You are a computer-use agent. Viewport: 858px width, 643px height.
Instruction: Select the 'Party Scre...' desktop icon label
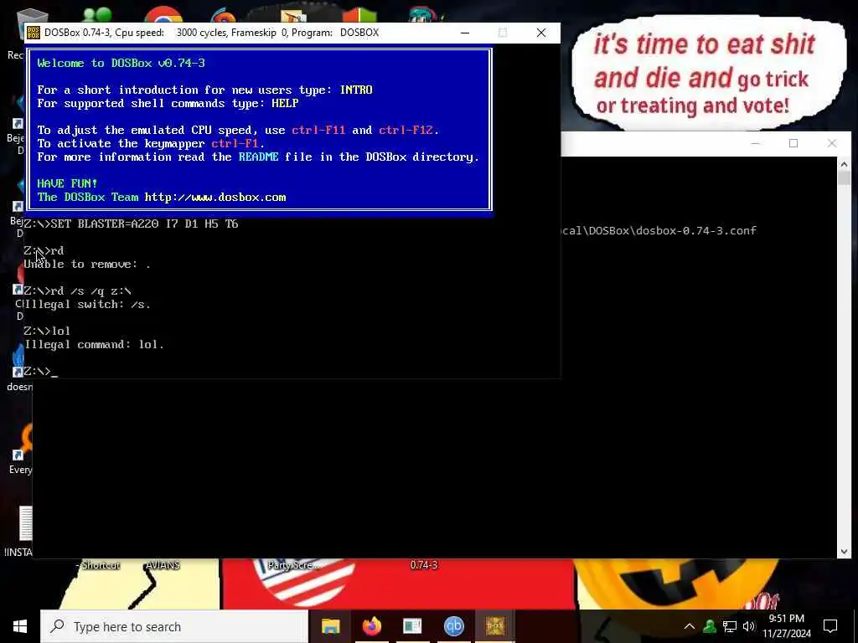pos(294,565)
